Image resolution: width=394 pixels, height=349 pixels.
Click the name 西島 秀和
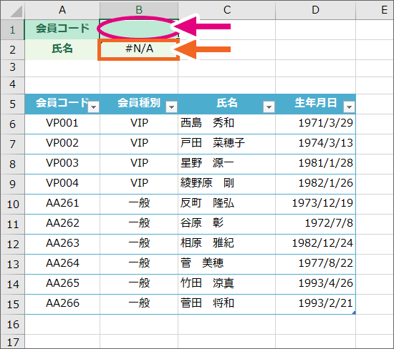(207, 123)
